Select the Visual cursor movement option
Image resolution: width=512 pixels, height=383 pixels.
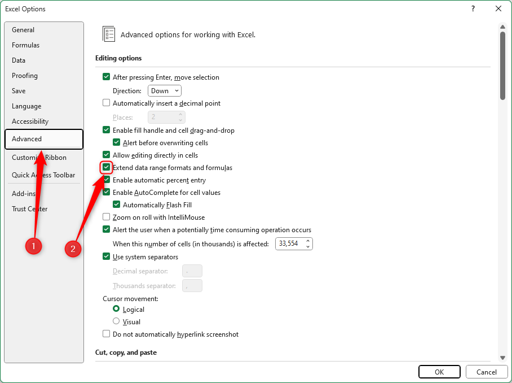tap(116, 321)
